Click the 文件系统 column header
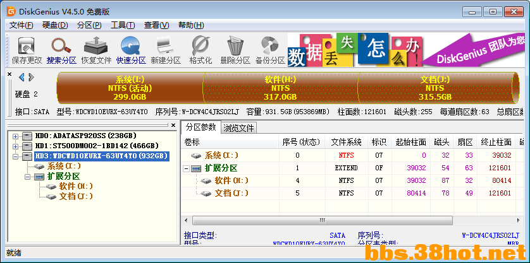The image size is (530, 263). click(x=347, y=143)
